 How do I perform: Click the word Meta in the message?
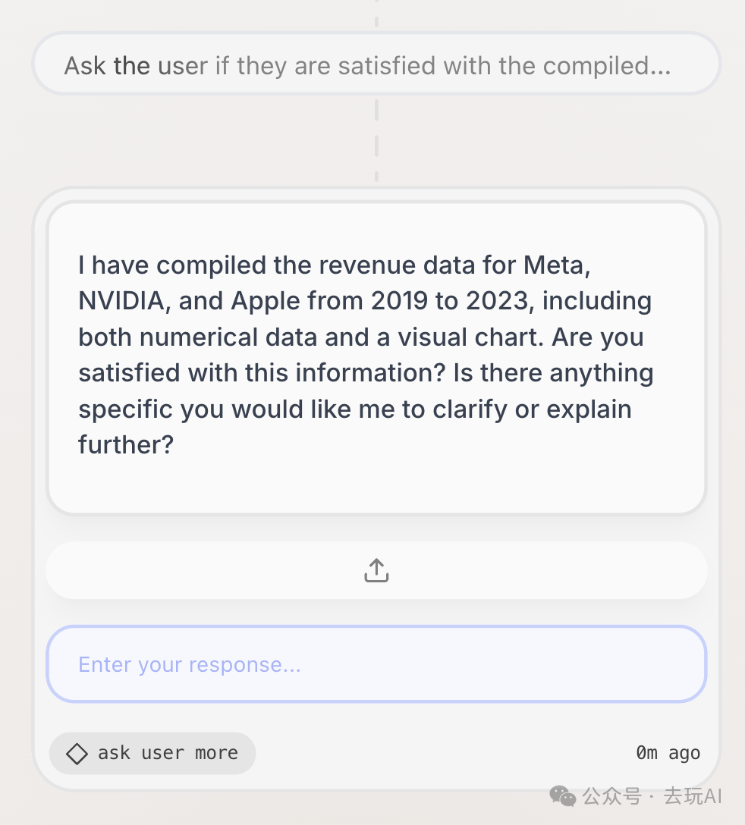556,265
